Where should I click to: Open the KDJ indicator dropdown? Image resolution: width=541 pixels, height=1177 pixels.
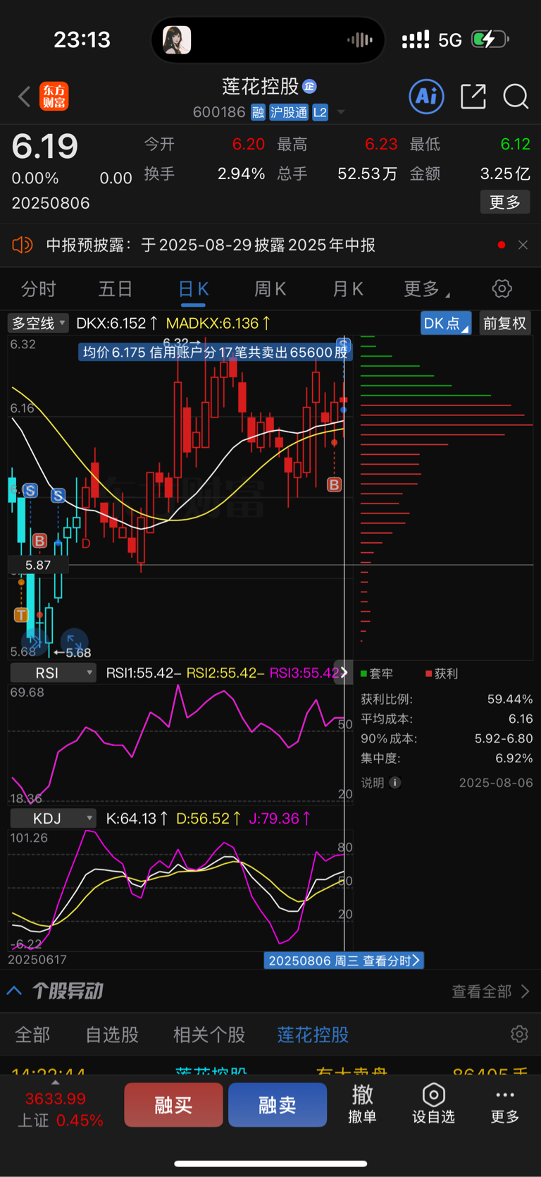53,818
